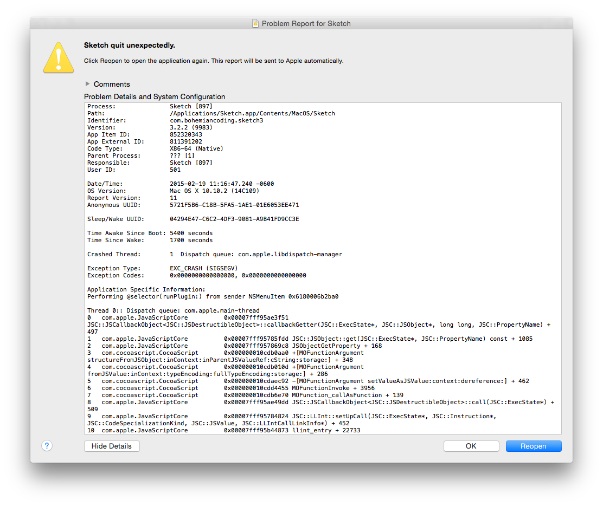Click App Item ID '852320343'

click(x=186, y=134)
